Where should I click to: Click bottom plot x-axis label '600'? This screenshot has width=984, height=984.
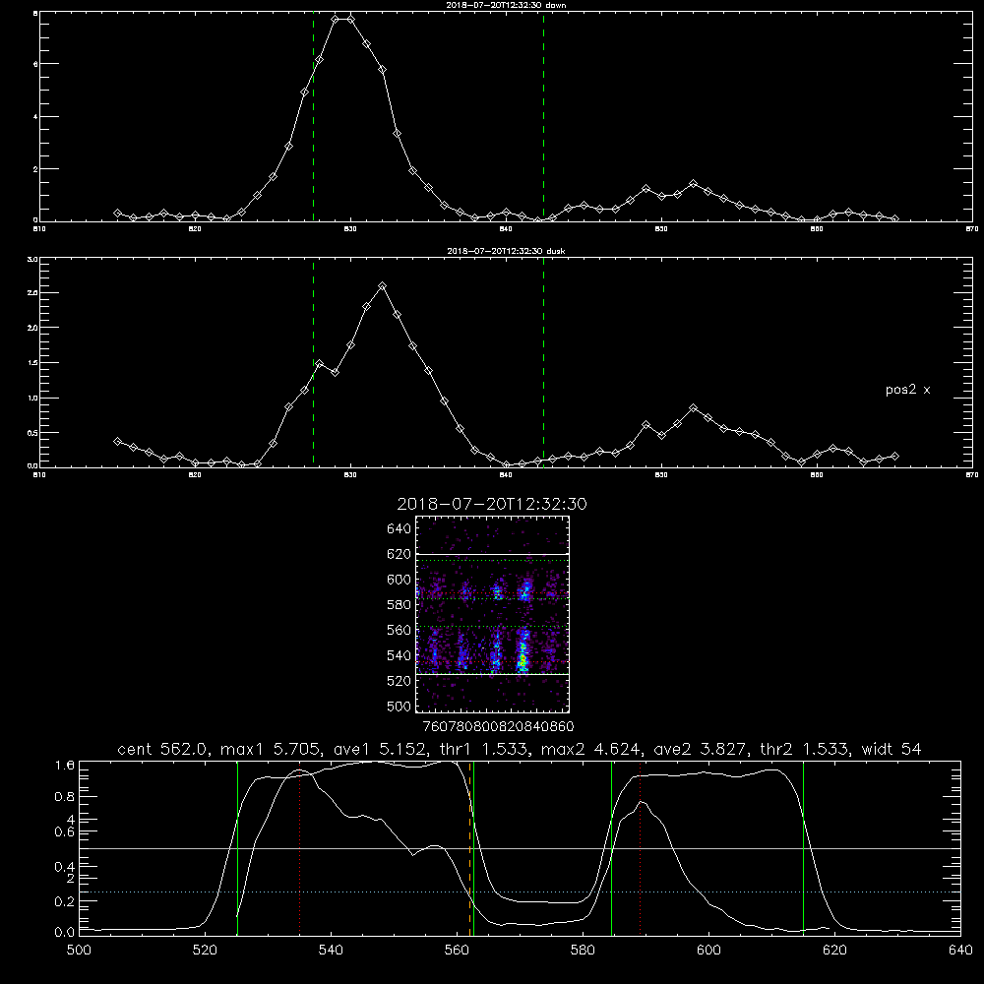click(x=708, y=951)
